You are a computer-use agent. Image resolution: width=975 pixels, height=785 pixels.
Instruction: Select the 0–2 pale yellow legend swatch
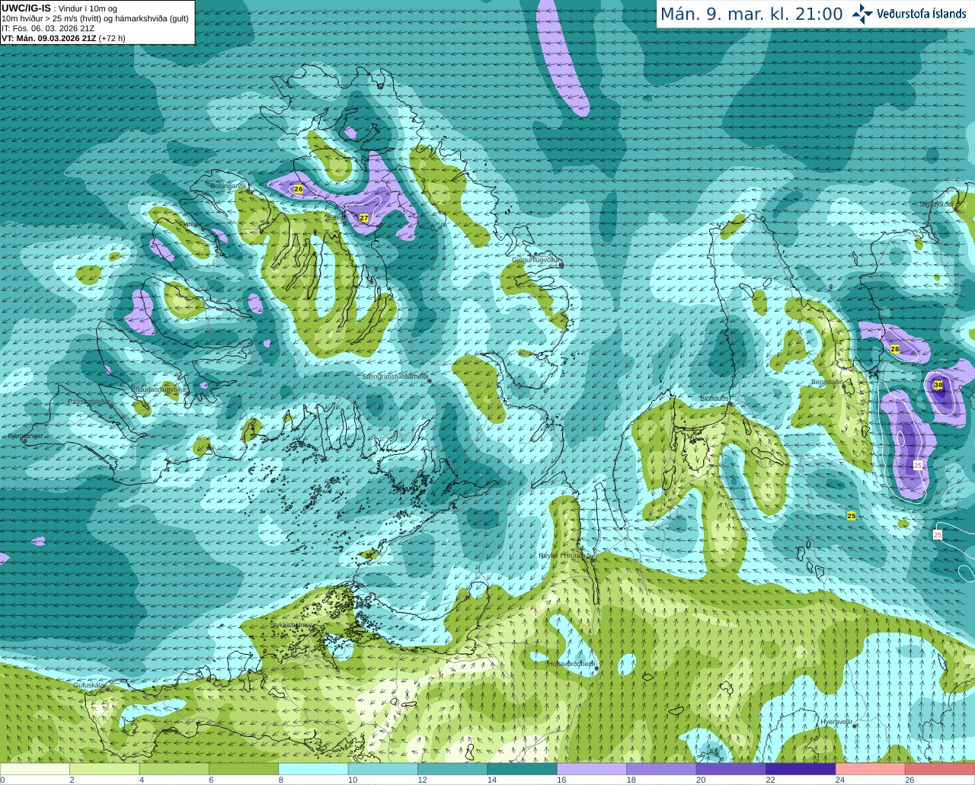pyautogui.click(x=35, y=769)
